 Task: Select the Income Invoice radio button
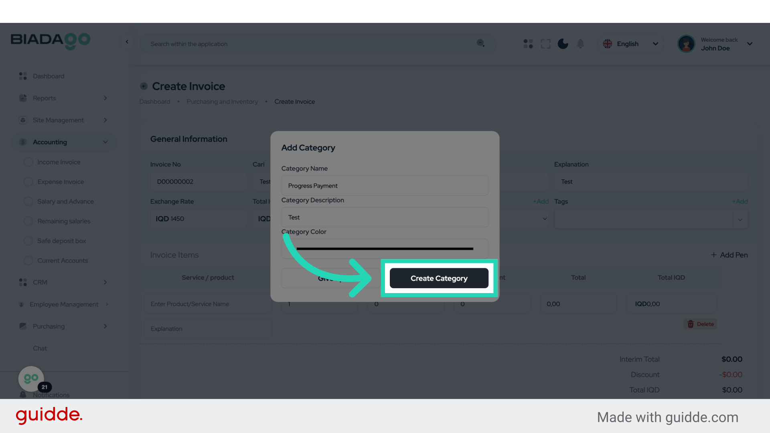point(28,162)
